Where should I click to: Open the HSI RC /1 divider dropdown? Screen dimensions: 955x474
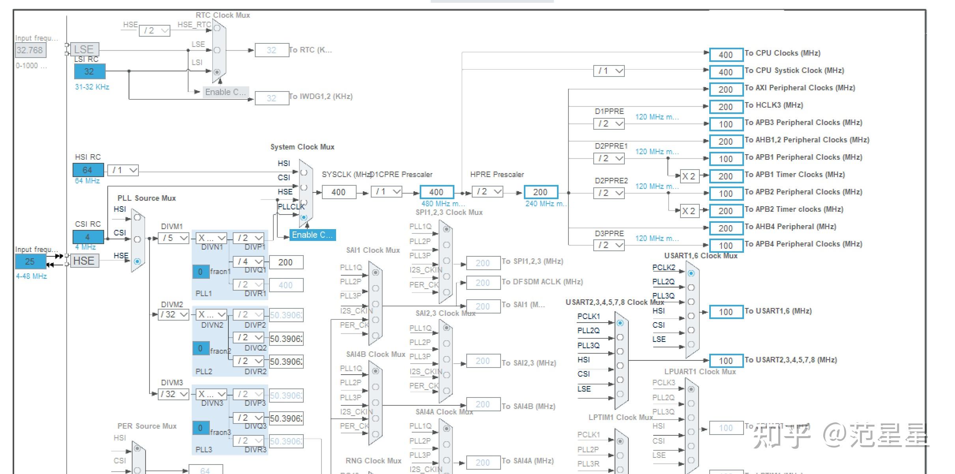coord(123,170)
